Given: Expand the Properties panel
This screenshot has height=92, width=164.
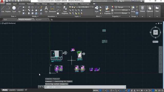Looking at the screenshot, I should tap(116, 16).
